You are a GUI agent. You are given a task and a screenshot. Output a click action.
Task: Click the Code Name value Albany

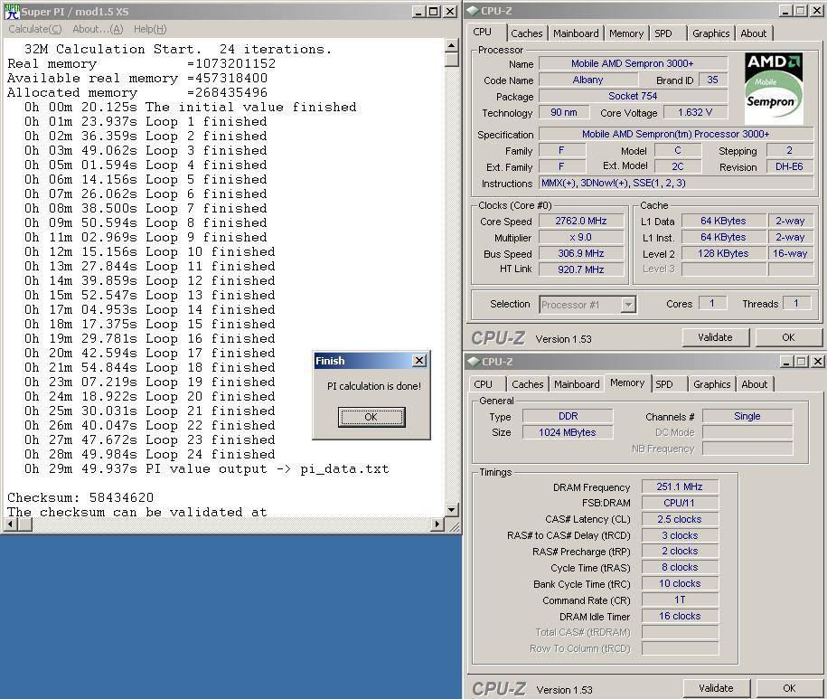click(588, 80)
